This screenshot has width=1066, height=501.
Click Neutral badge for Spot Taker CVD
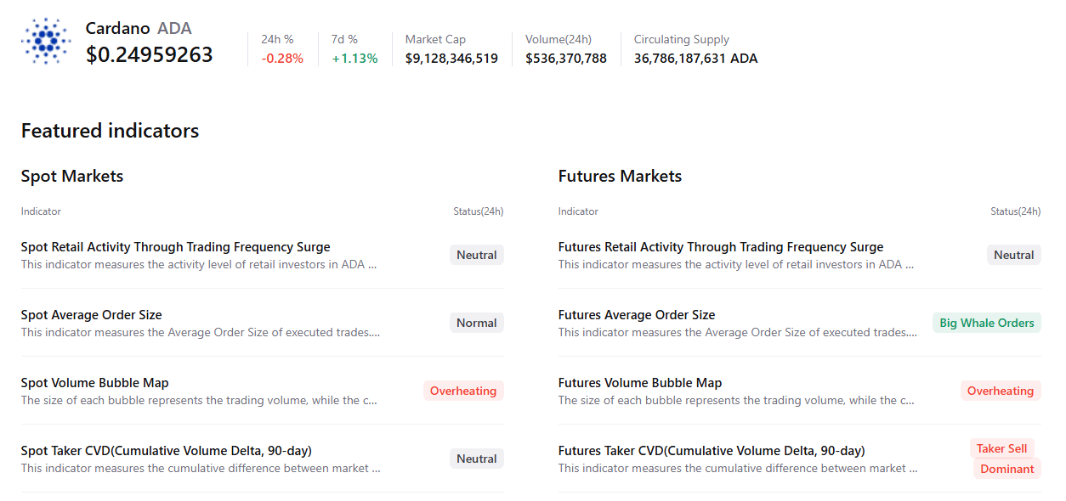click(477, 459)
